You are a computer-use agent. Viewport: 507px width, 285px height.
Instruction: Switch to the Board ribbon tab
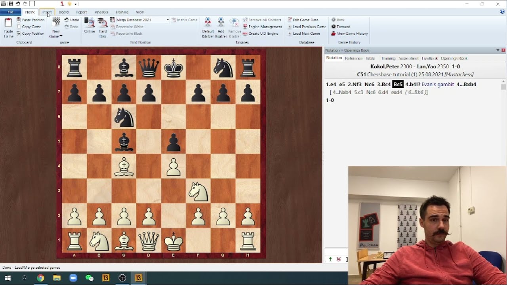pos(64,12)
